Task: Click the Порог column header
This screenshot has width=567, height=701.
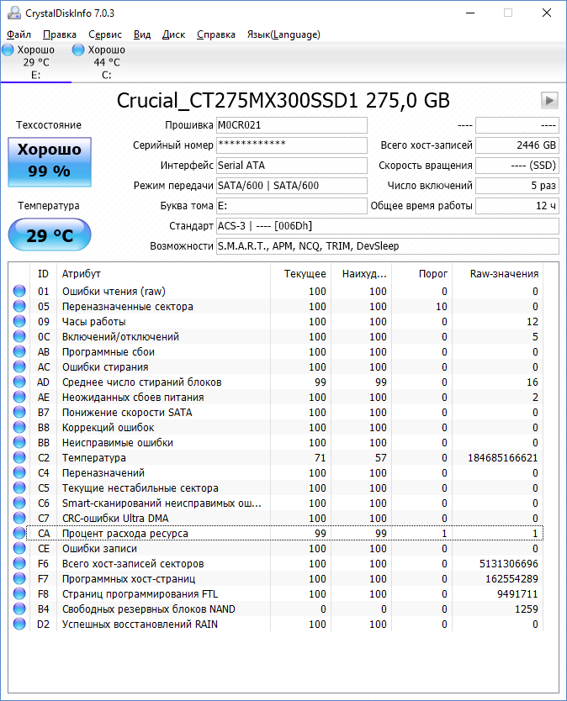Action: click(422, 274)
